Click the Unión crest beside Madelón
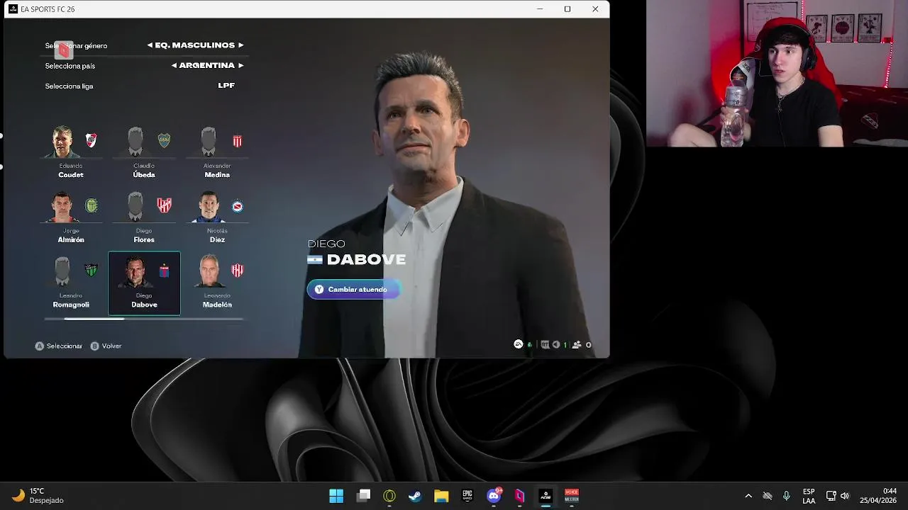This screenshot has width=908, height=510. coord(238,271)
